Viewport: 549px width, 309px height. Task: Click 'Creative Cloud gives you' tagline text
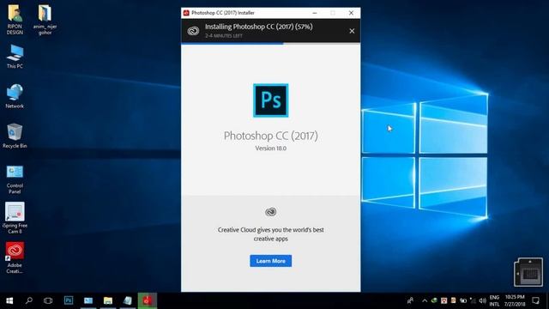pos(271,234)
